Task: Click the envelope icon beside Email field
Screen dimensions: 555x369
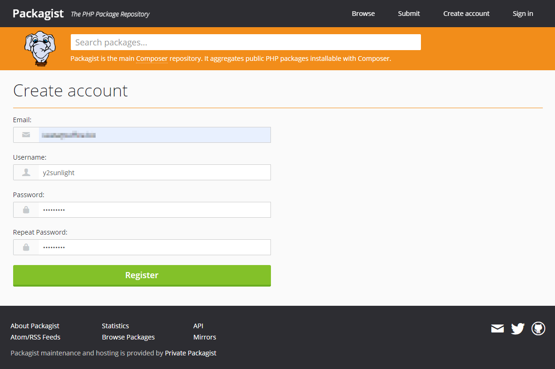Action: [26, 135]
